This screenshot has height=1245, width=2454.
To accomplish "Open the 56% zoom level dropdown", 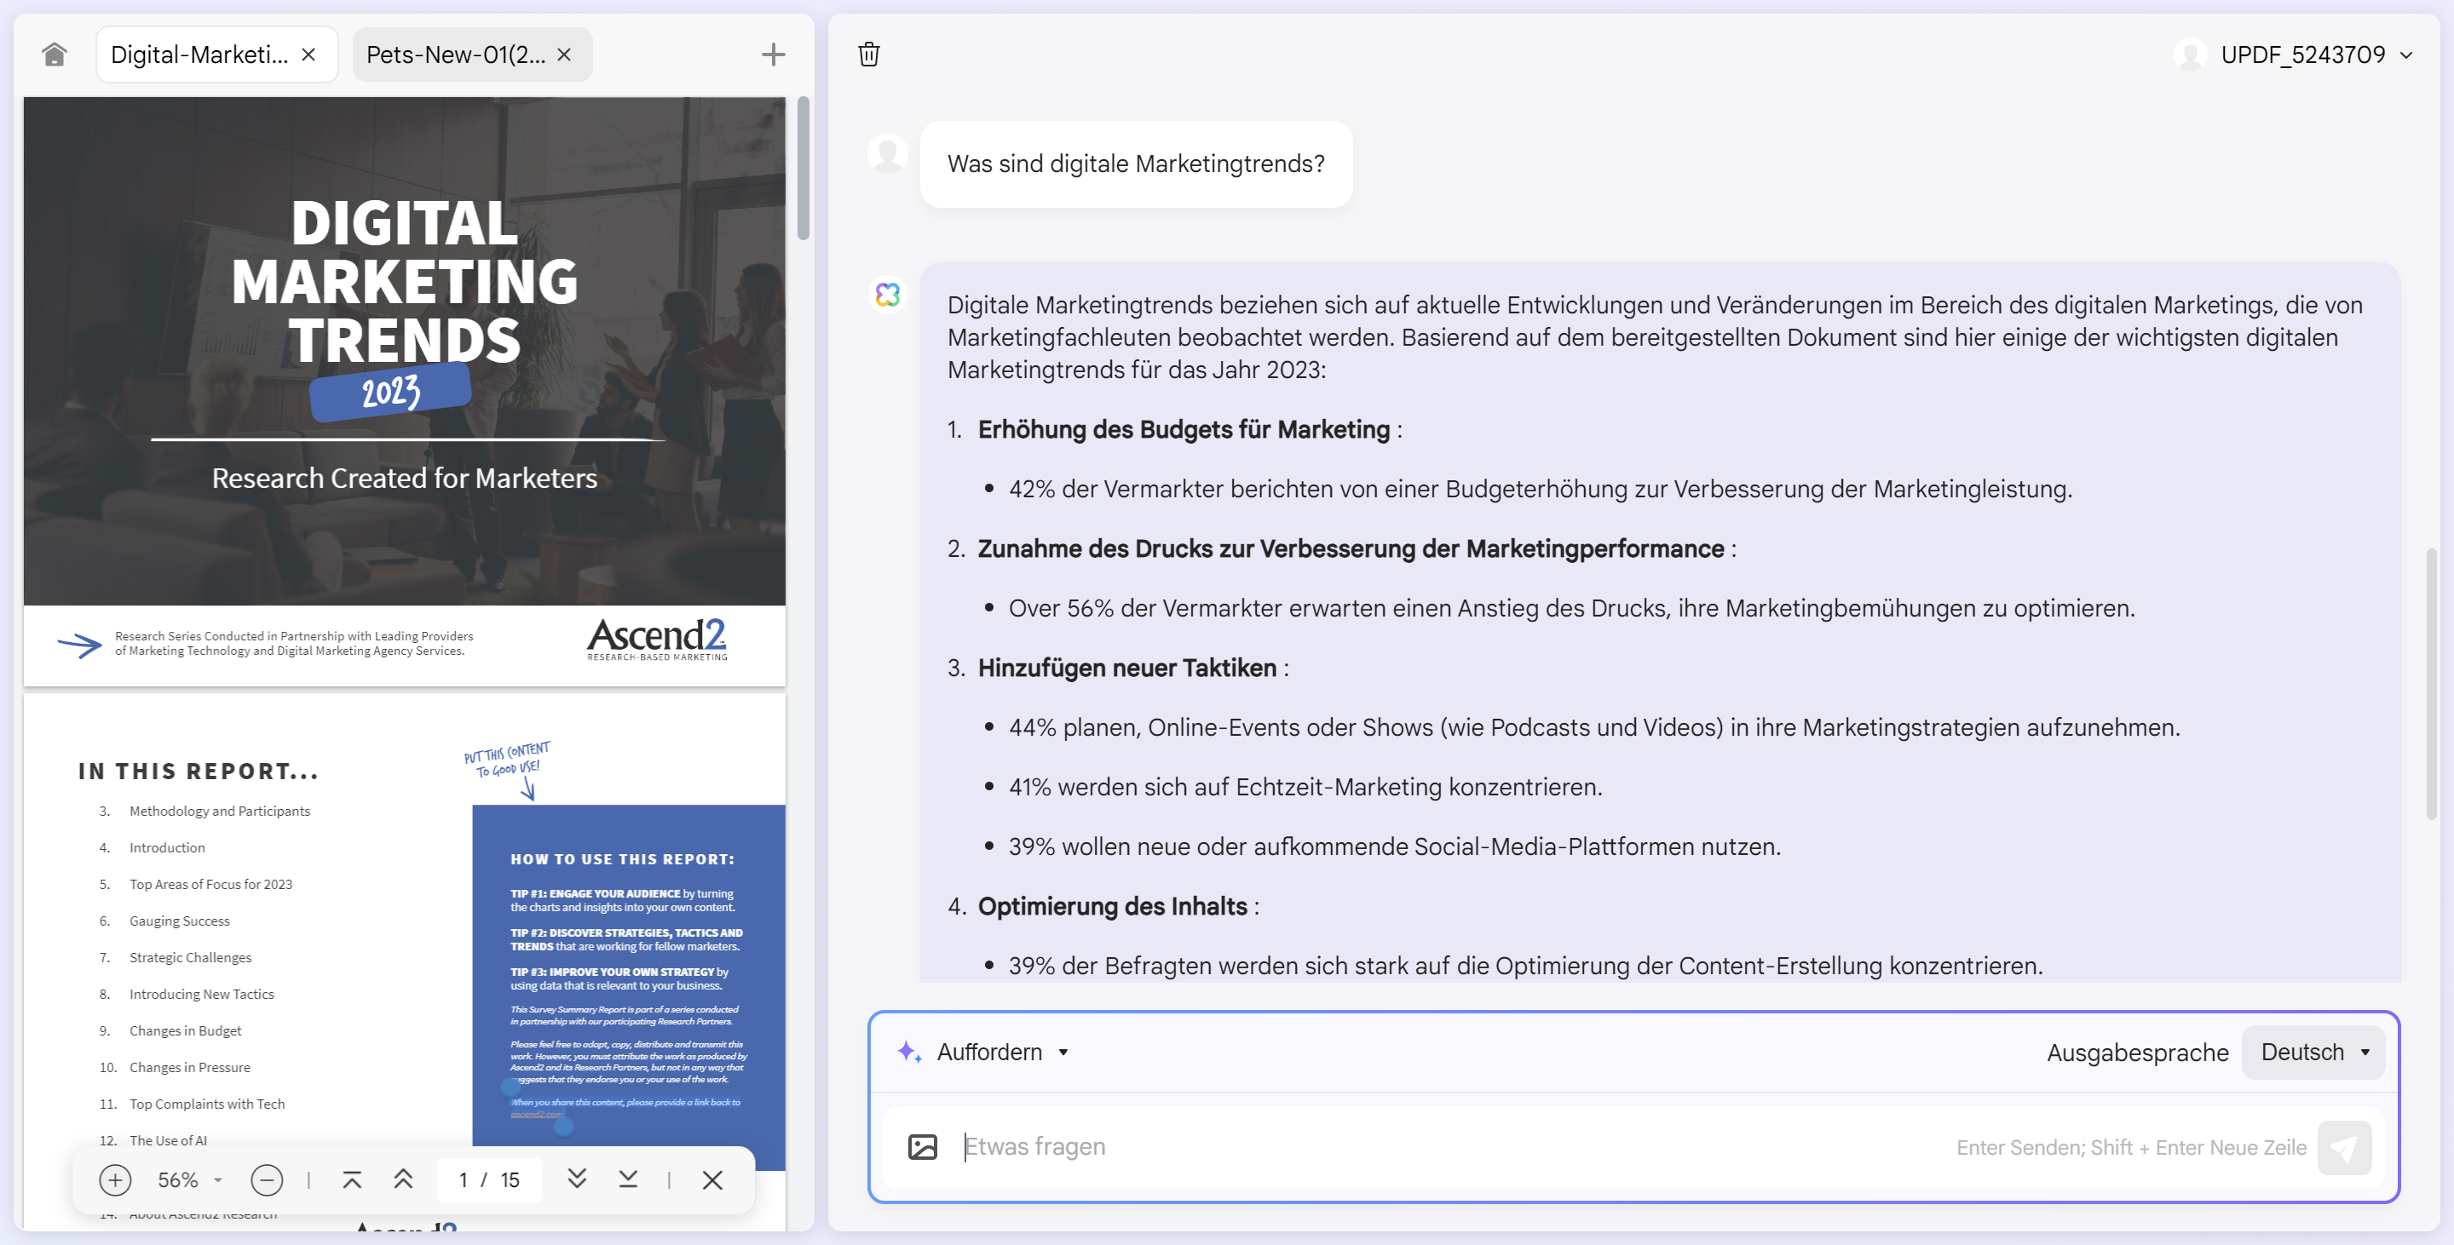I will [191, 1180].
